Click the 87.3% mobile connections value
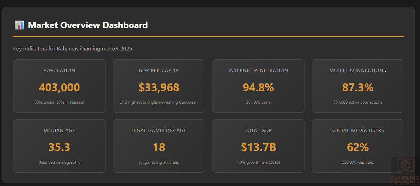The width and height of the screenshot is (420, 186). click(357, 88)
